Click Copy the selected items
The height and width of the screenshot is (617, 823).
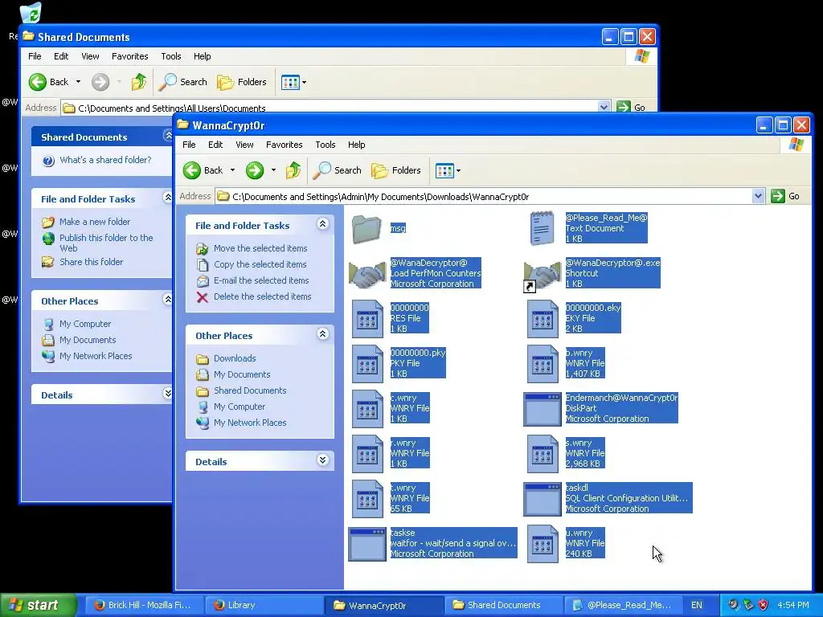(260, 264)
